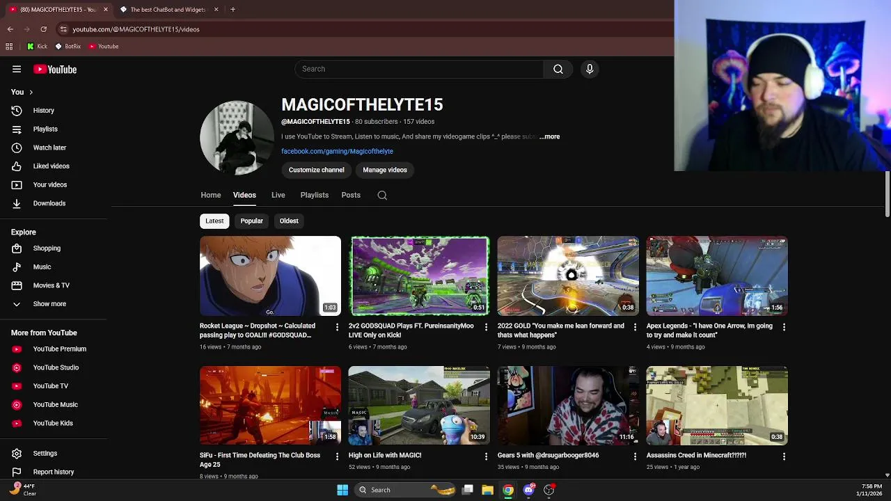Switch to the channel Live tab
Screen dimensions: 891x501
coord(278,196)
